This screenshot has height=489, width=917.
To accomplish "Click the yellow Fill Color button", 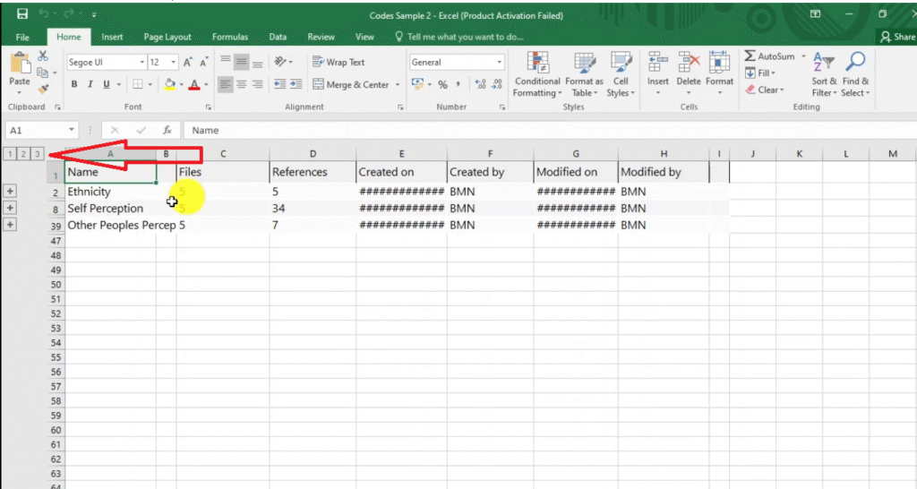I will pyautogui.click(x=169, y=85).
